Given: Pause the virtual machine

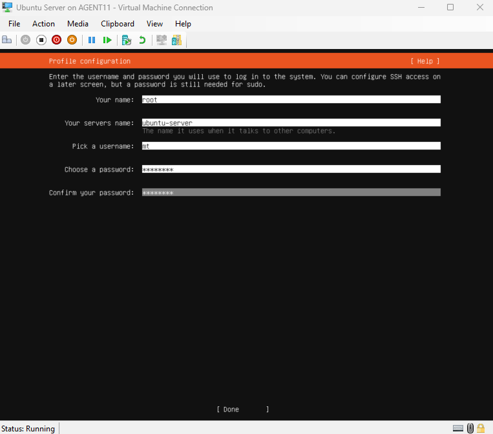Looking at the screenshot, I should pos(92,40).
